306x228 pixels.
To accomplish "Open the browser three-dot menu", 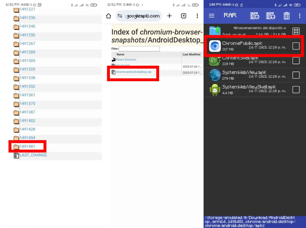I will (x=197, y=16).
